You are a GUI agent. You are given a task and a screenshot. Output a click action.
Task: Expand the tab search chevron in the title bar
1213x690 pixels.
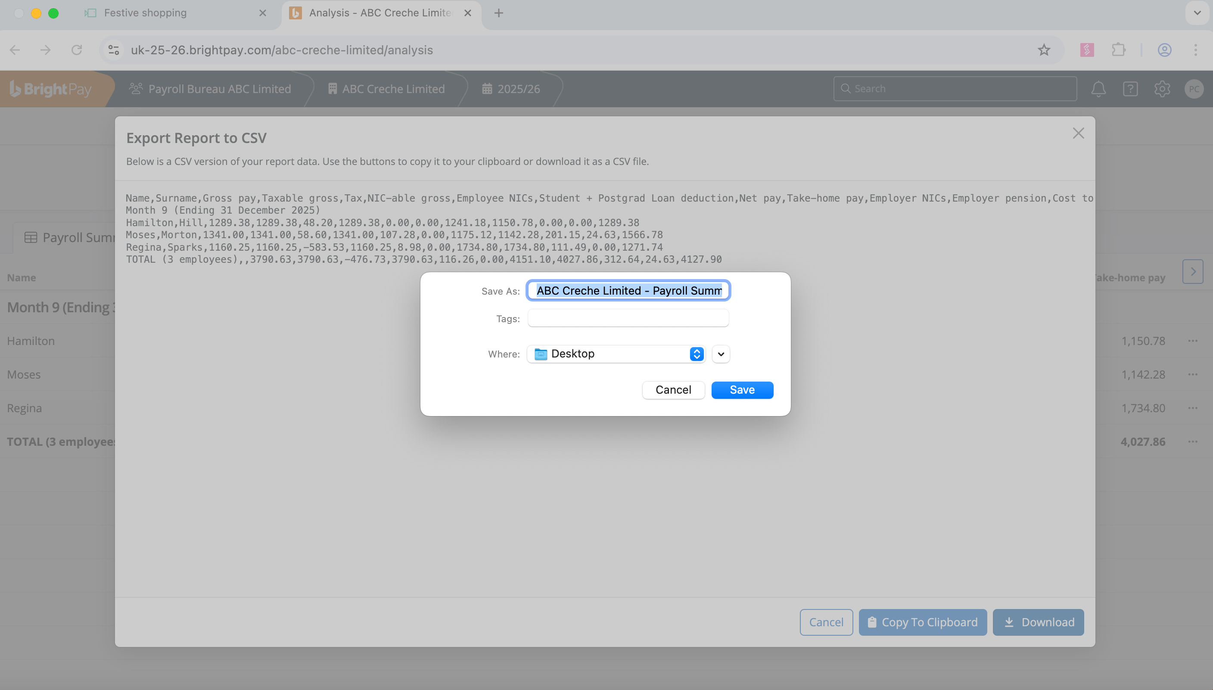coord(1197,13)
